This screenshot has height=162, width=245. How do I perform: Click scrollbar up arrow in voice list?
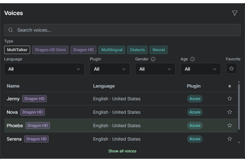(x=239, y=82)
